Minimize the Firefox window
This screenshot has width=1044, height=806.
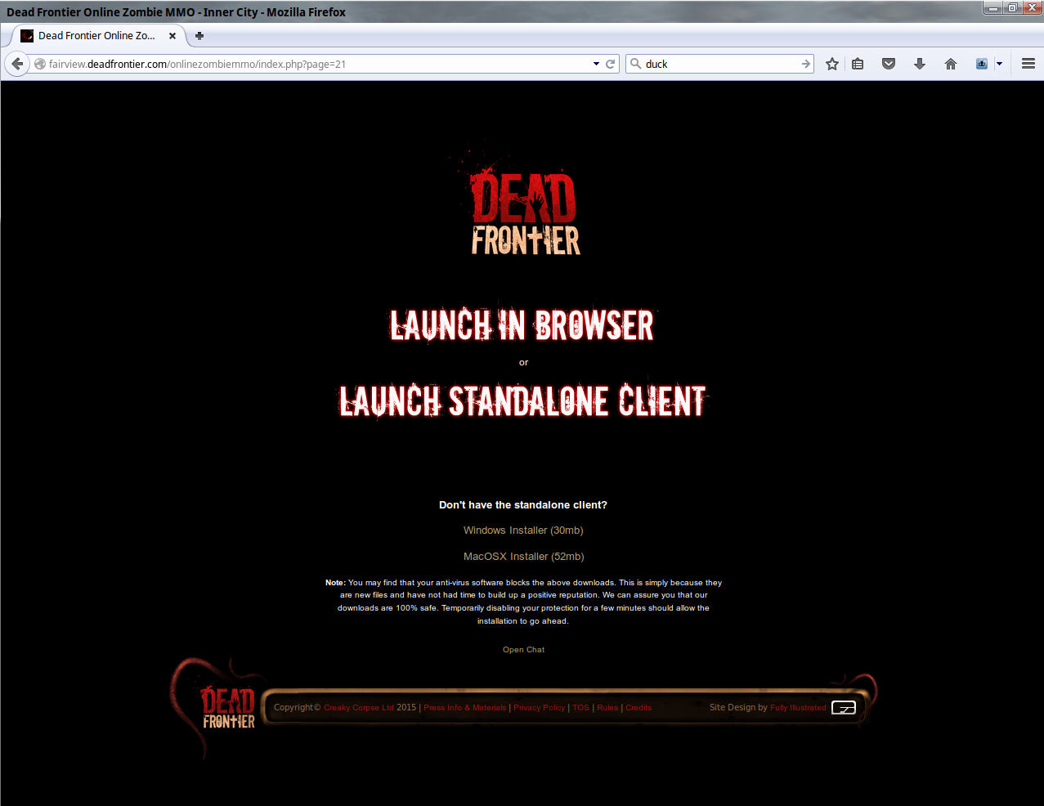(993, 8)
